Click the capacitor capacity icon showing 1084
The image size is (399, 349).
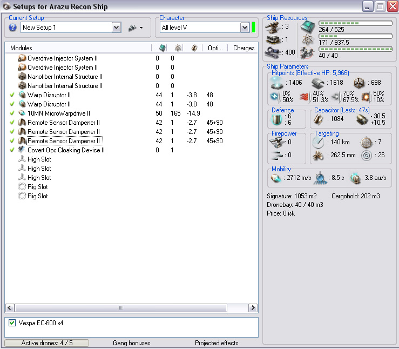pyautogui.click(x=319, y=119)
